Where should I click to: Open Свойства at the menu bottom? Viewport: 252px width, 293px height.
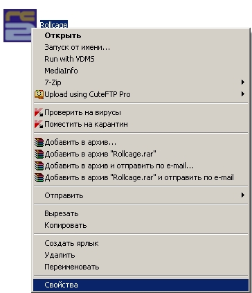[x=141, y=285]
